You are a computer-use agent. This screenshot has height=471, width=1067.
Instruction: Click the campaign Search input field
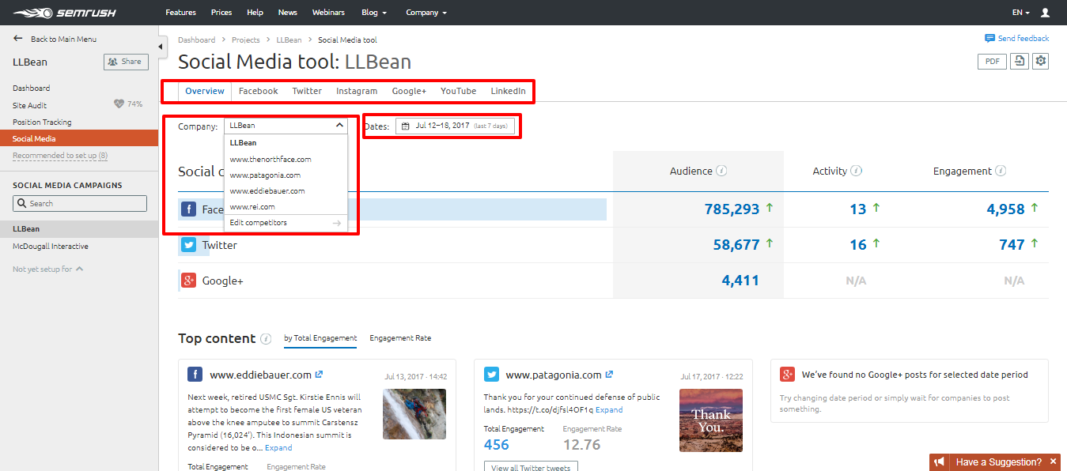(80, 203)
